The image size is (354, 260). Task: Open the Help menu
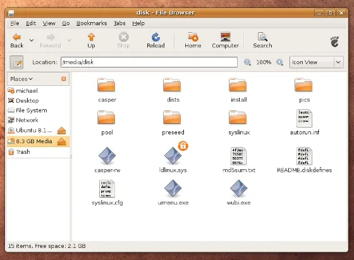tap(138, 23)
